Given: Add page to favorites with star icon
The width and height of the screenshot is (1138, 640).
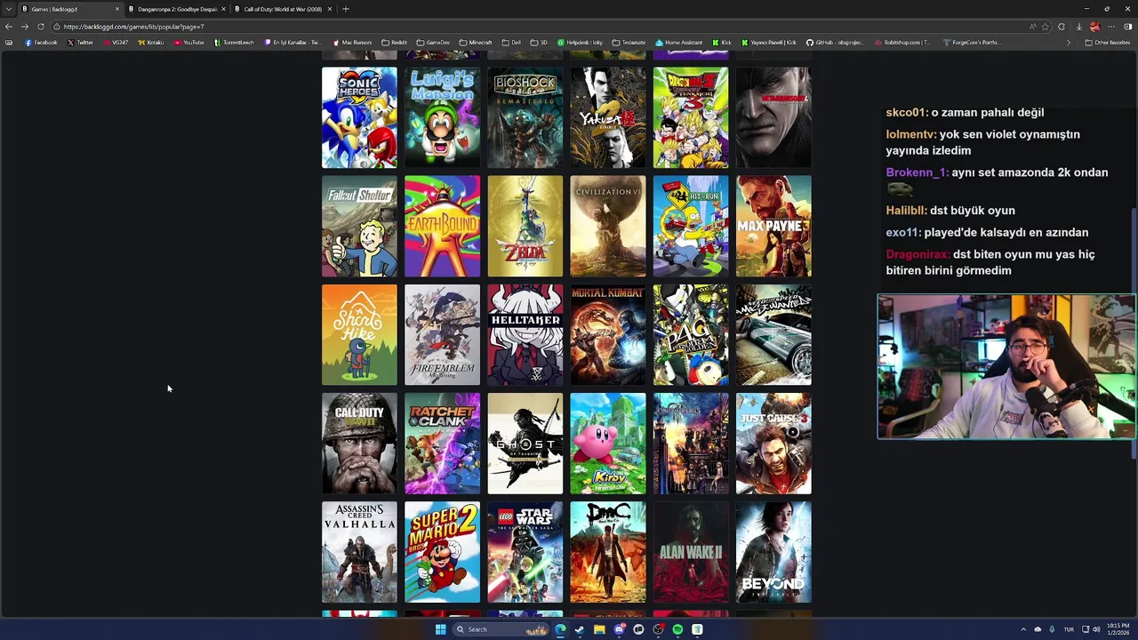Looking at the screenshot, I should pyautogui.click(x=1046, y=27).
